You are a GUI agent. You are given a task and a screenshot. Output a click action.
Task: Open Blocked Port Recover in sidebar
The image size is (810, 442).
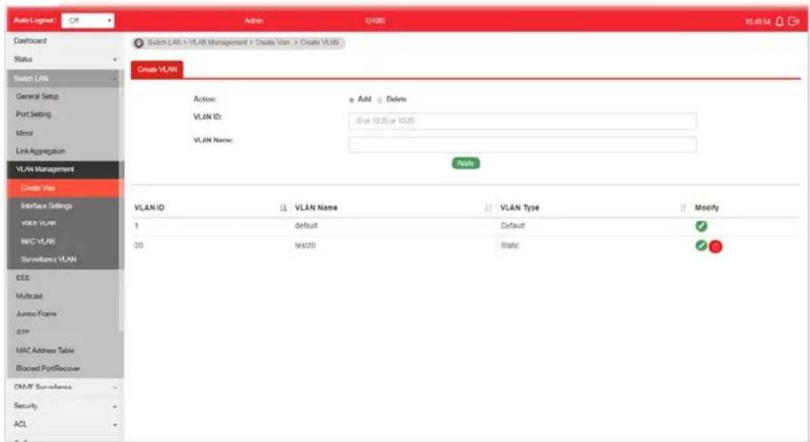point(48,369)
